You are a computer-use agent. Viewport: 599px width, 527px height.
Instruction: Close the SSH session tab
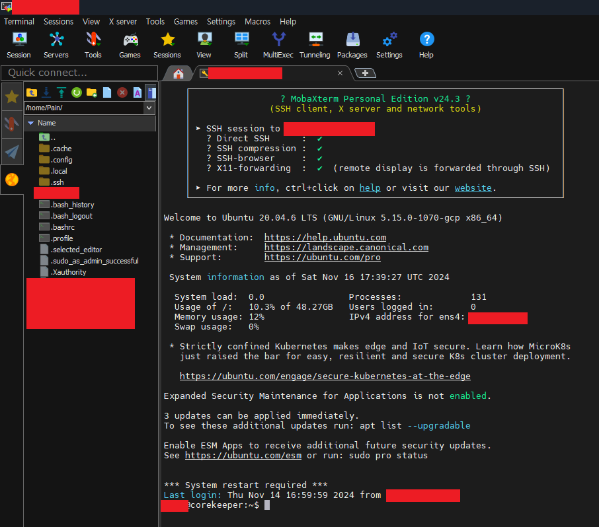[340, 73]
